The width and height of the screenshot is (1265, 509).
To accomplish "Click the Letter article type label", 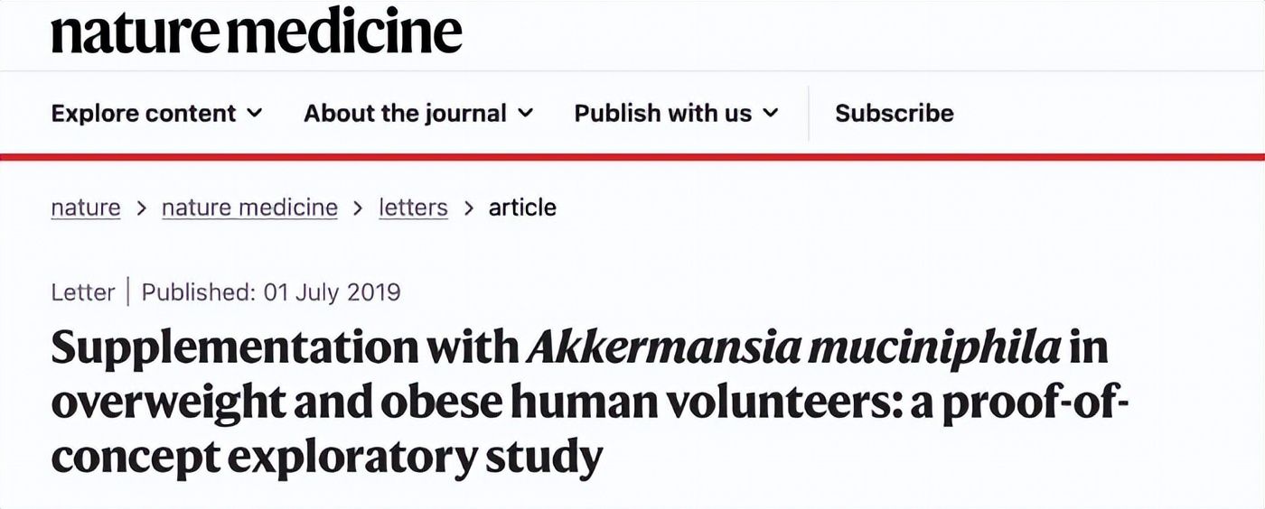I will point(83,292).
